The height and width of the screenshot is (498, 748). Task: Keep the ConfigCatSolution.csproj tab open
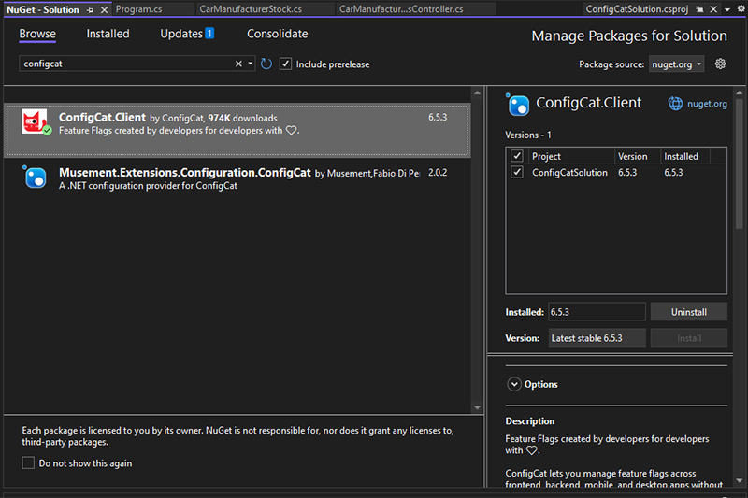pos(699,9)
